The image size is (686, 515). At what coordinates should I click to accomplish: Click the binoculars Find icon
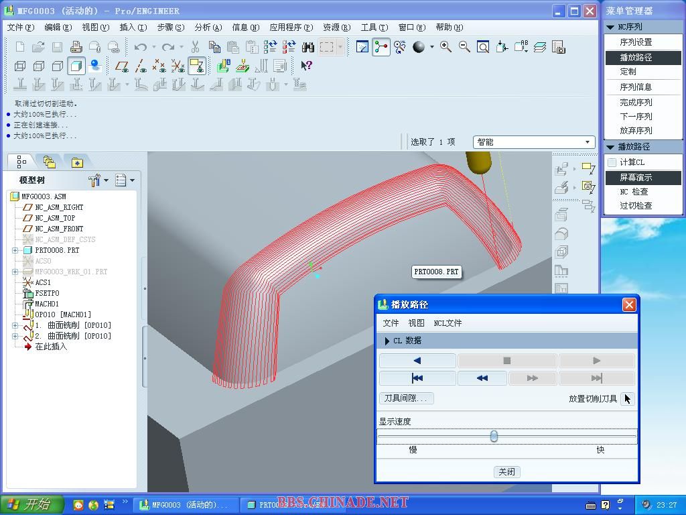point(308,46)
